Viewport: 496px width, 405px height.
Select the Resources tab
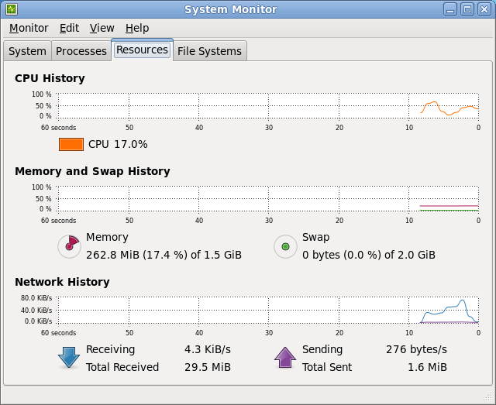pos(142,50)
